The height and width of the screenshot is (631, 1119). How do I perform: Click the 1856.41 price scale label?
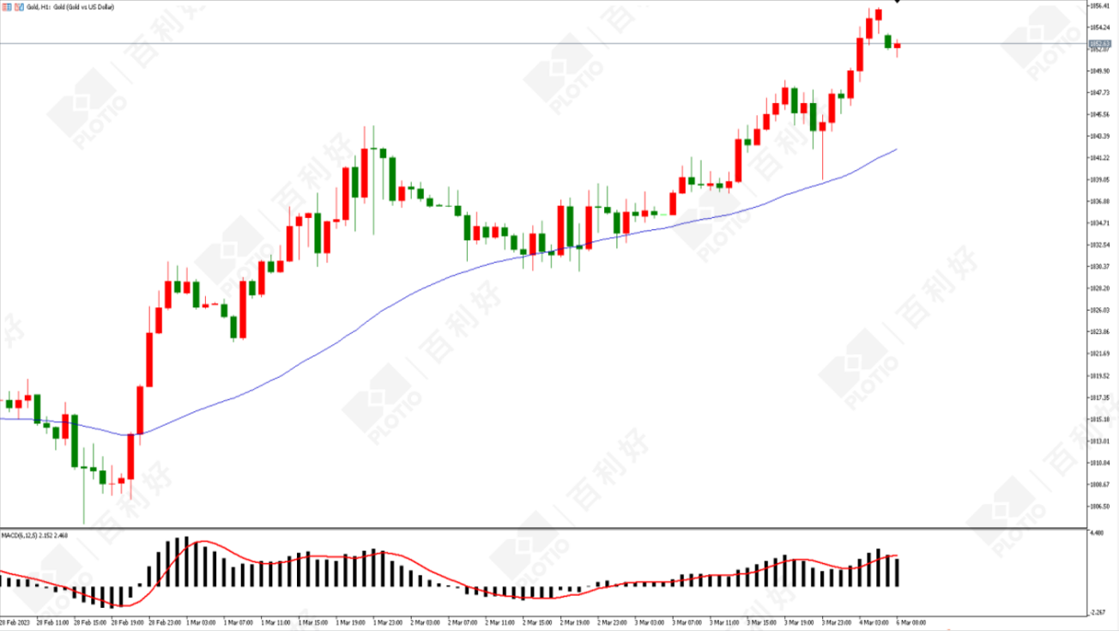pyautogui.click(x=1099, y=5)
